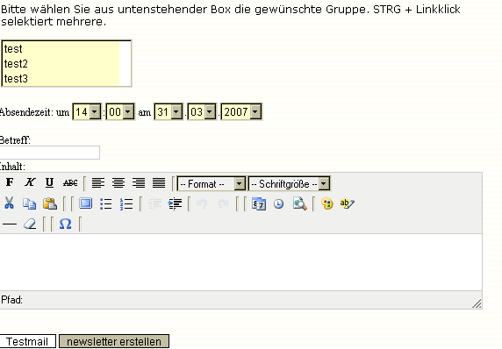Image resolution: width=502 pixels, height=349 pixels.
Task: Toggle italic formatting button
Action: click(x=30, y=182)
